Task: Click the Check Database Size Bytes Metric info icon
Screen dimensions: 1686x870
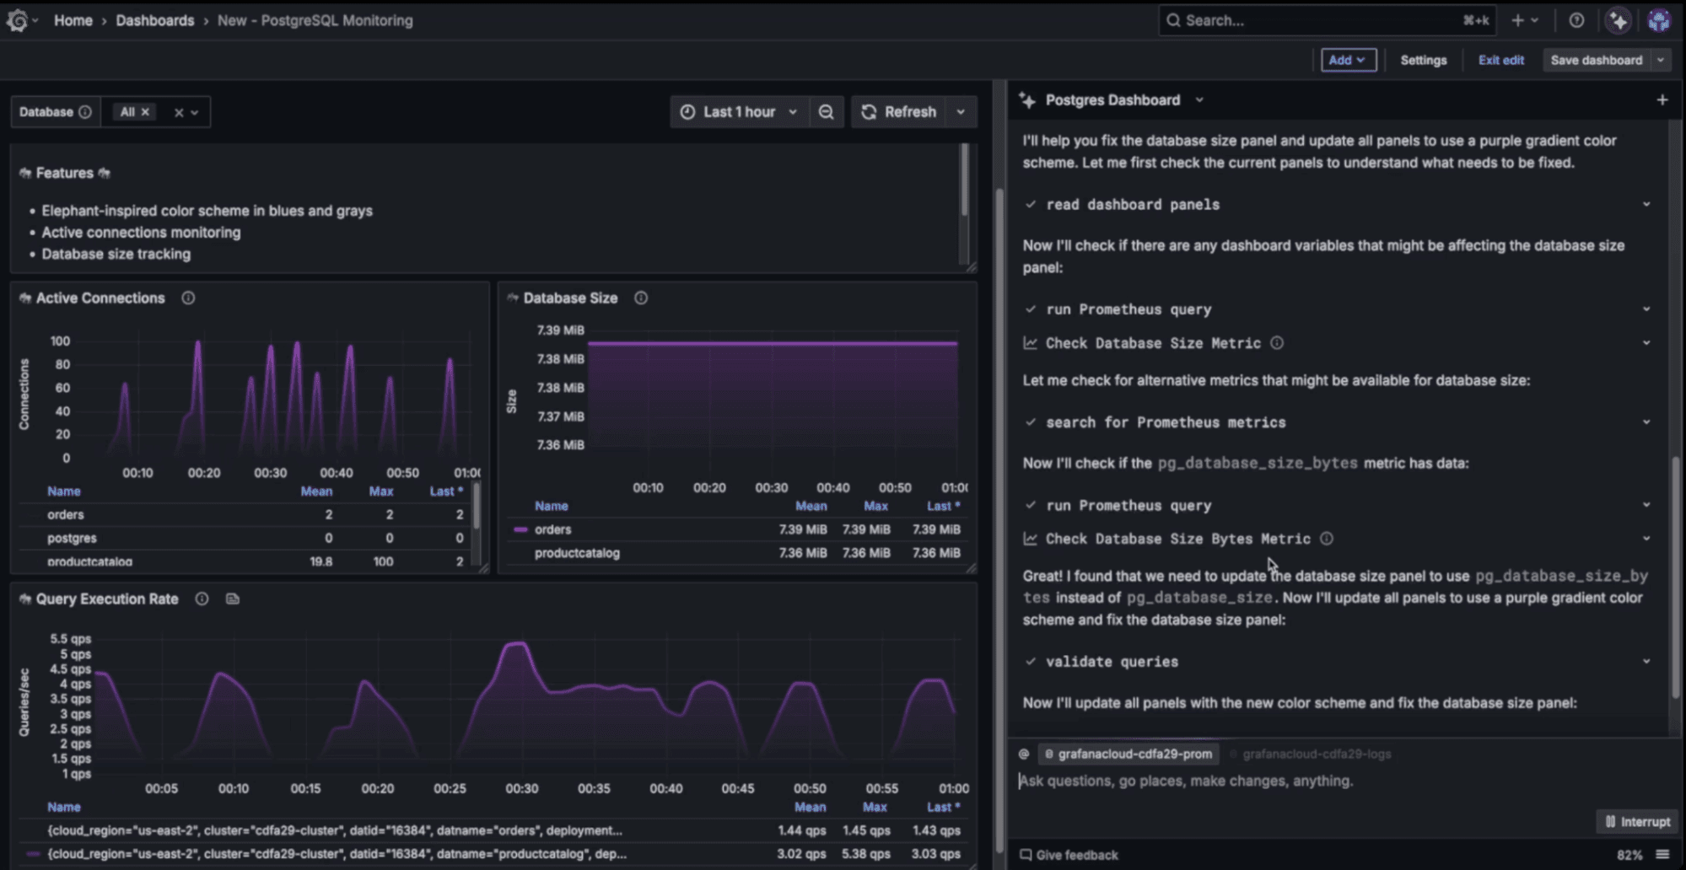Action: 1326,538
